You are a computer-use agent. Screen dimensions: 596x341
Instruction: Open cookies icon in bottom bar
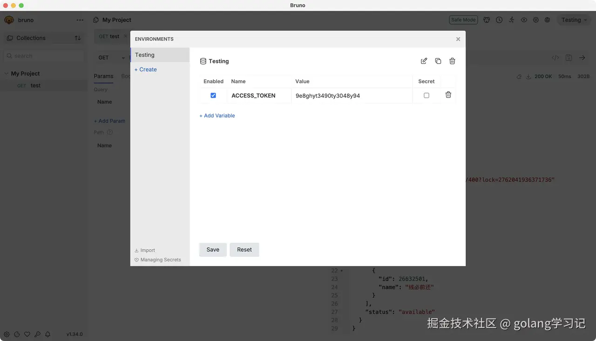[17, 334]
